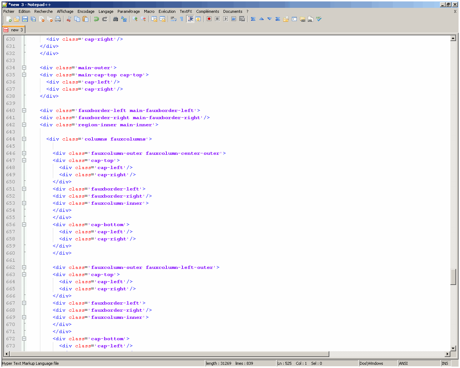The image size is (460, 368).
Task: Open the Compléments menu
Action: click(x=207, y=11)
